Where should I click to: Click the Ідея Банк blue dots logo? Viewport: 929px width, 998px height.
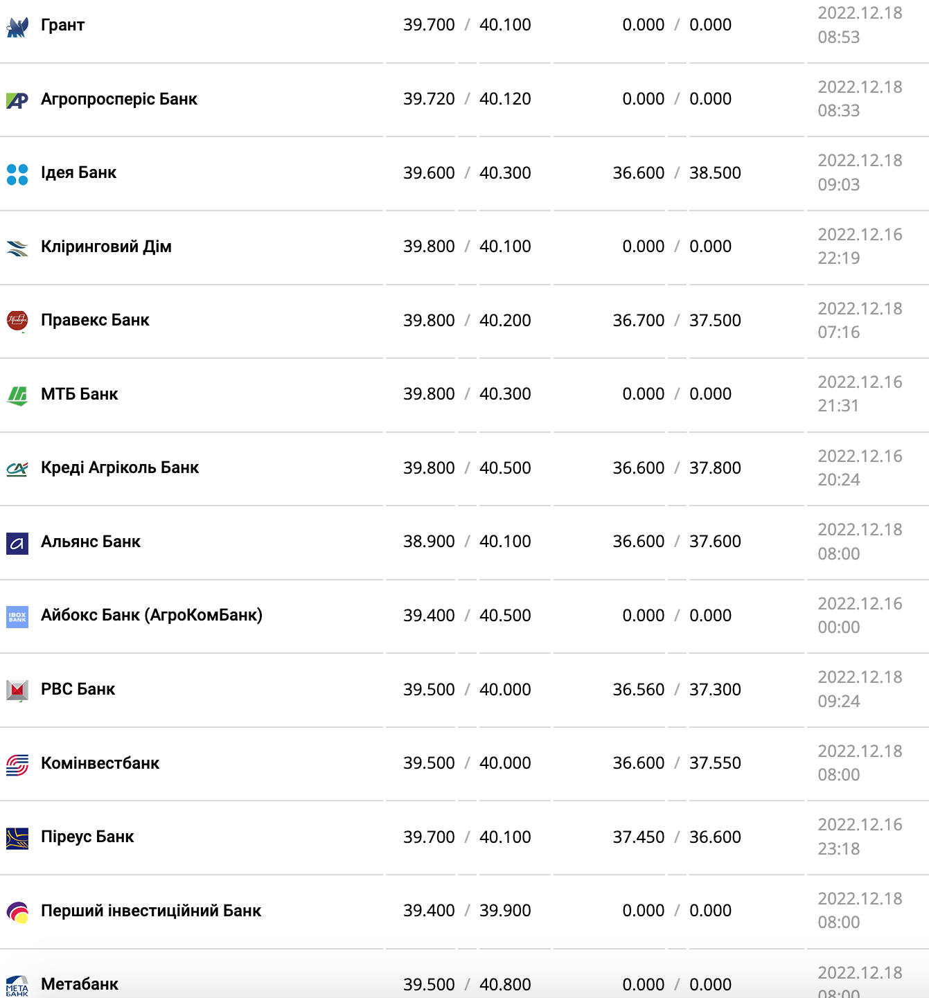17,175
